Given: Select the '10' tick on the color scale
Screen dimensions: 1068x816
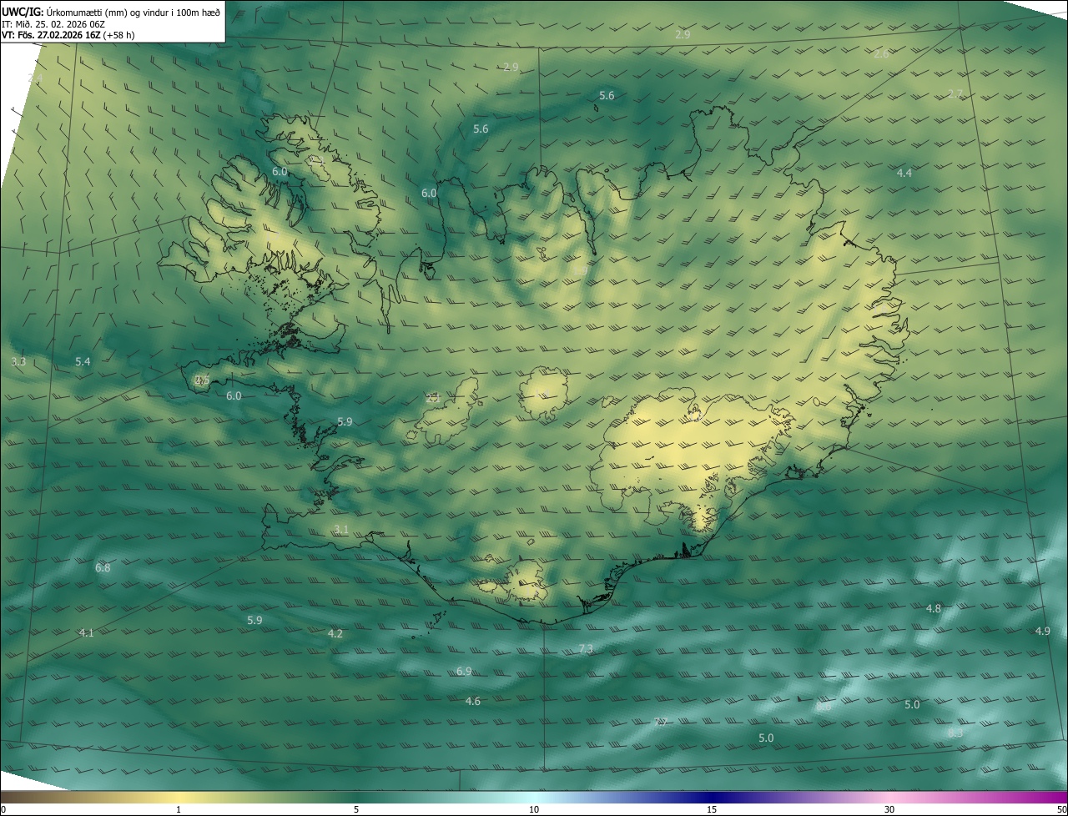Looking at the screenshot, I should 534,809.
